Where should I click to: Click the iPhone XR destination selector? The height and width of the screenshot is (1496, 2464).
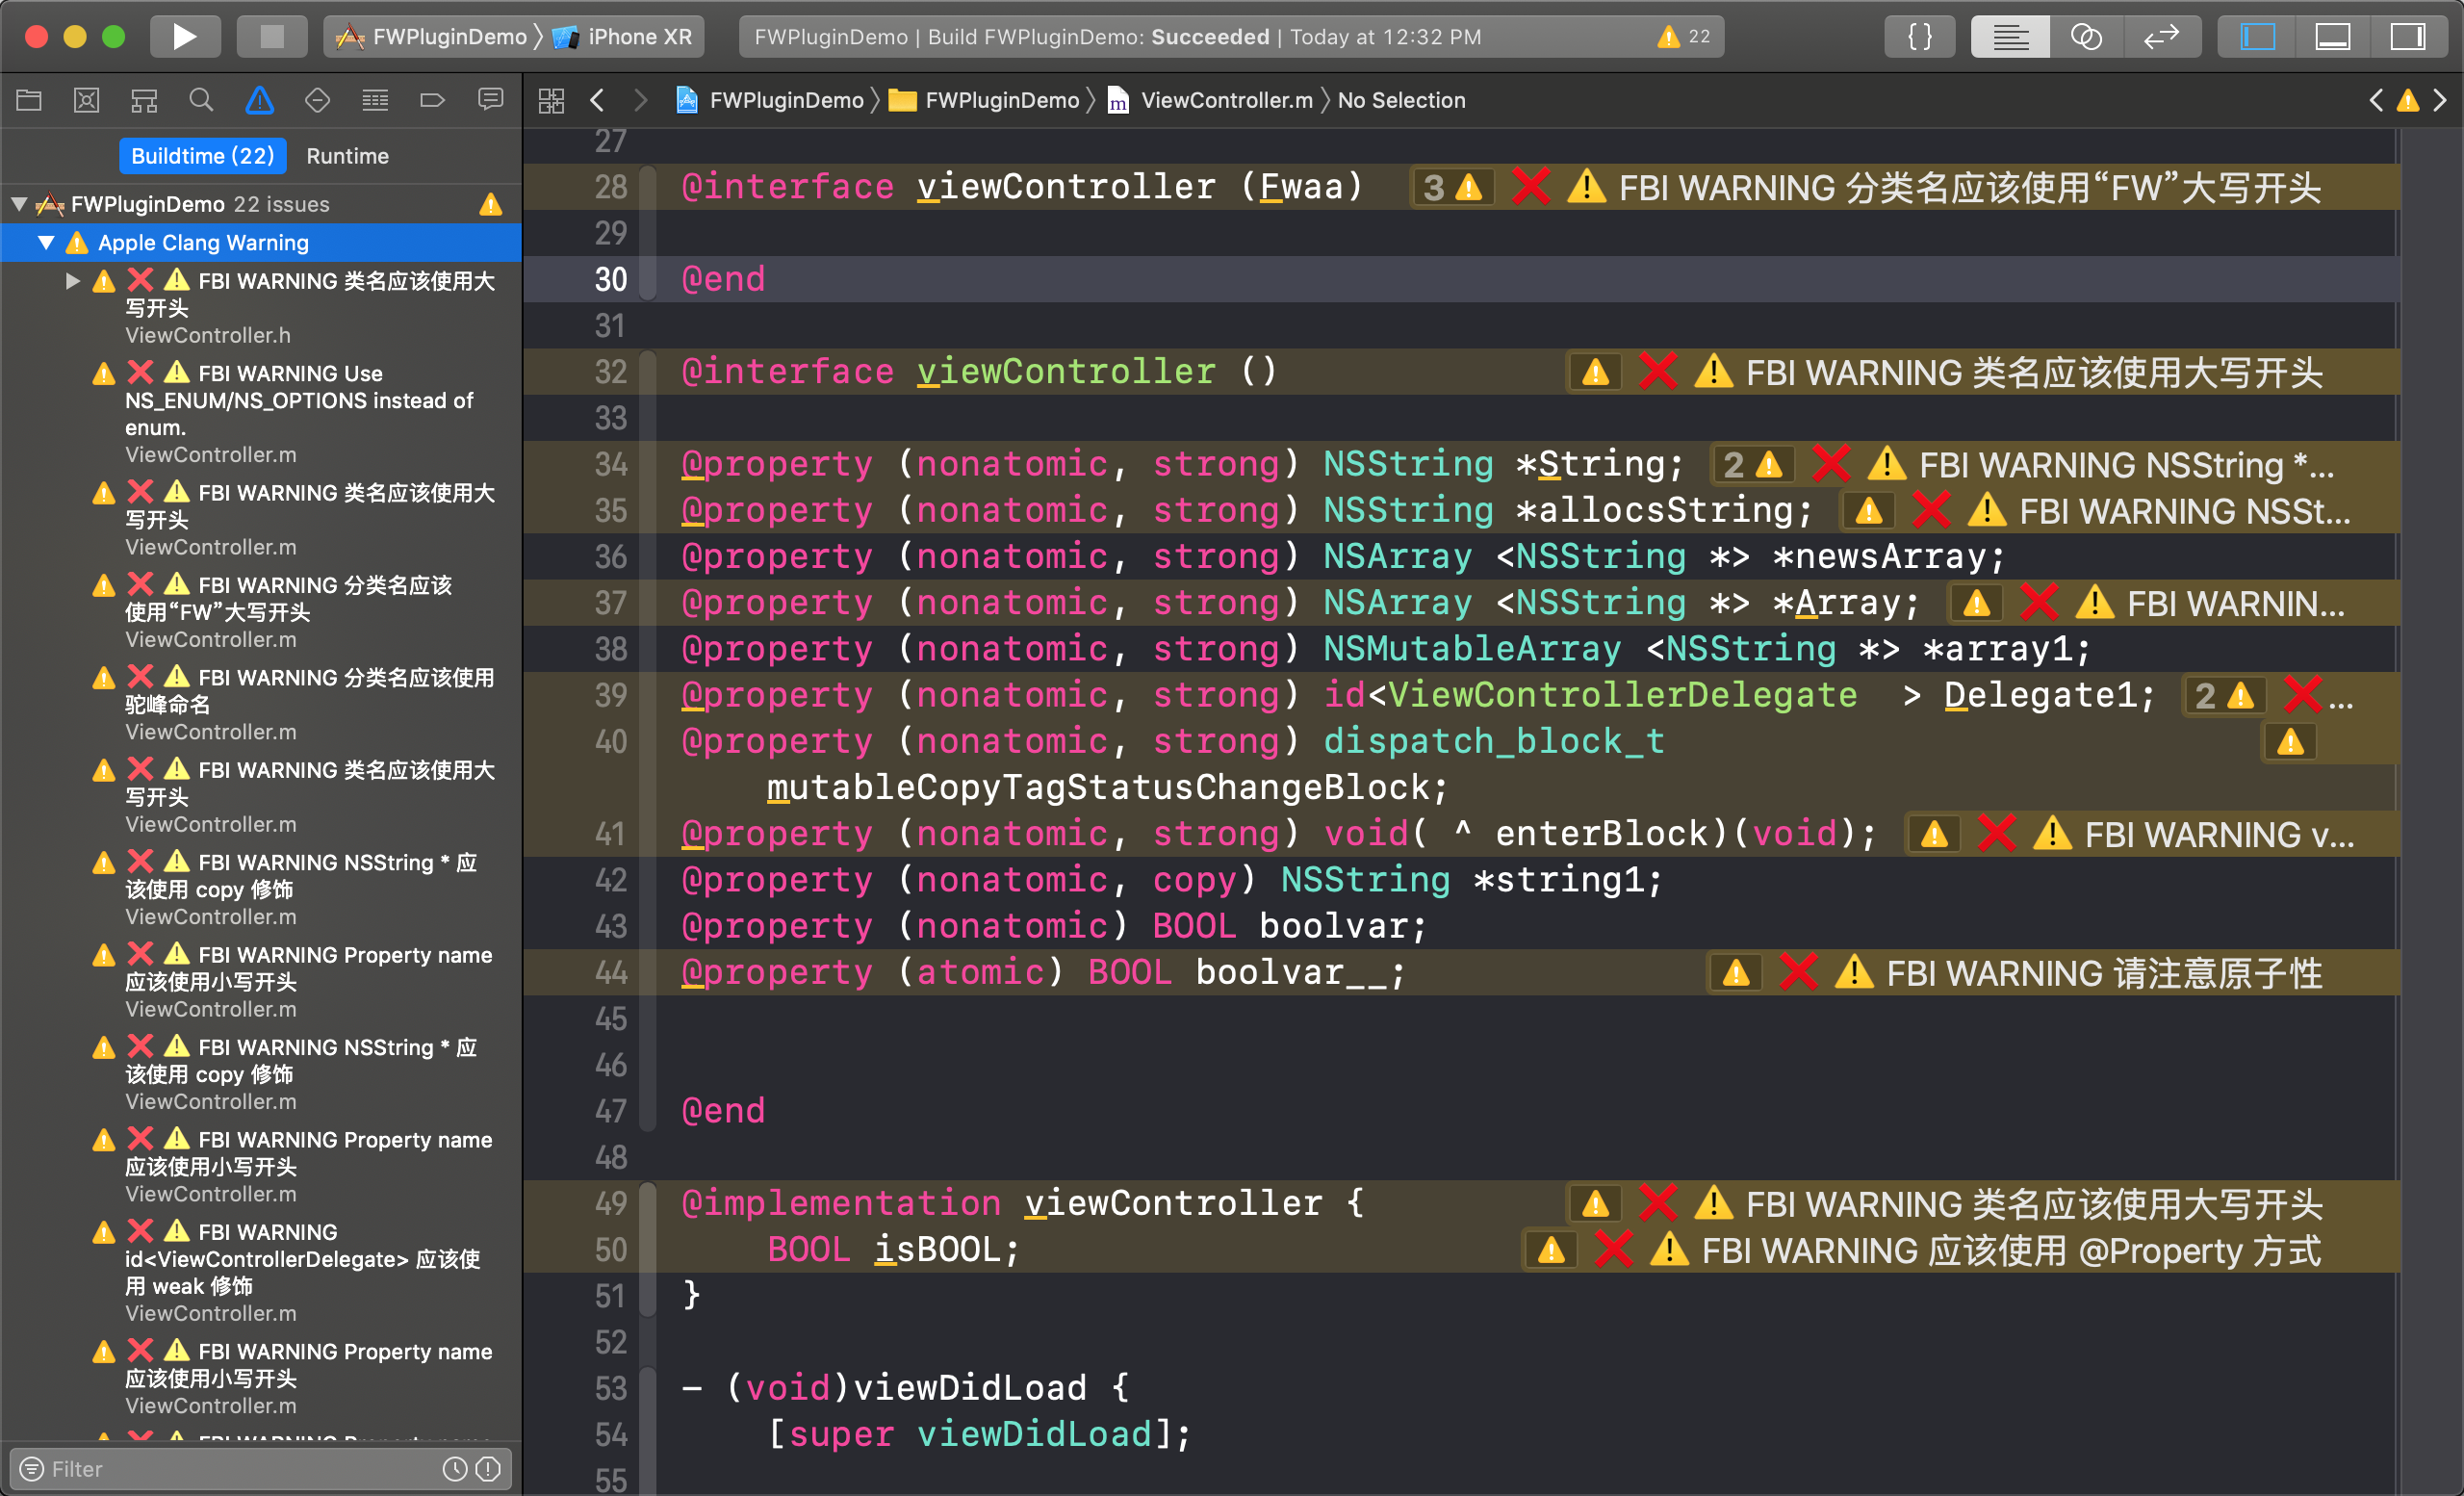tap(638, 37)
